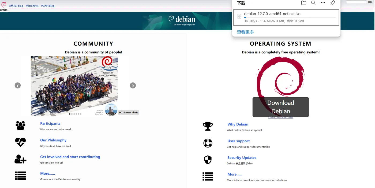Click the Get involved add-person icon

[x=20, y=159]
